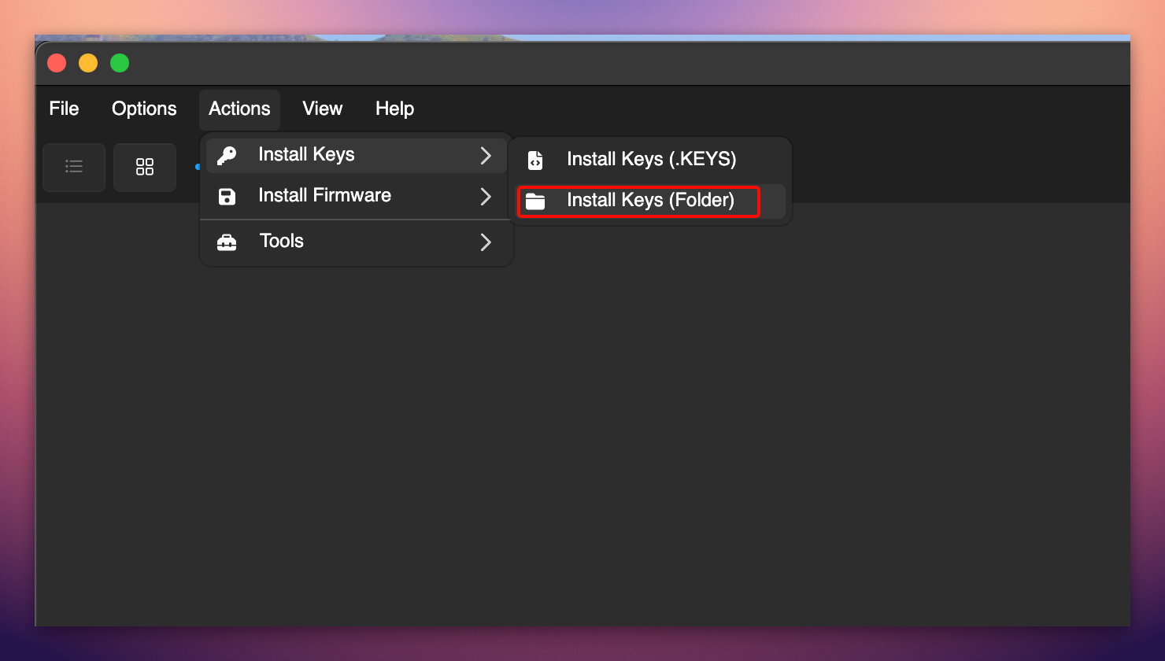Click the key icon beside Install Keys
1165x661 pixels.
click(x=227, y=155)
